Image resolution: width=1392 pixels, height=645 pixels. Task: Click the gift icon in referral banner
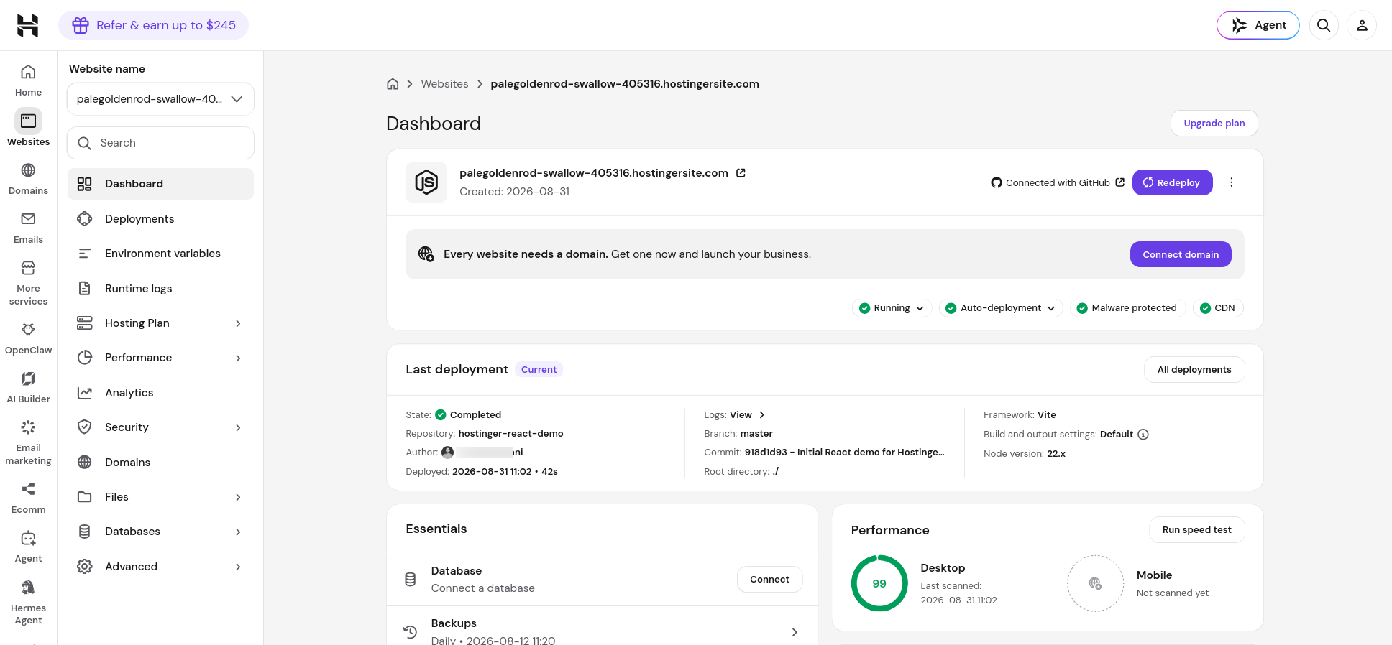[81, 25]
